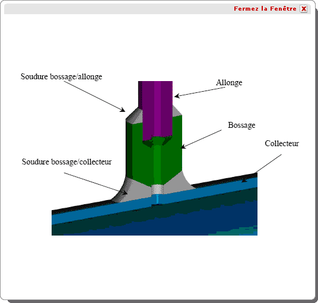Click the arrowhead at the bossage/allonge weld

(122, 109)
